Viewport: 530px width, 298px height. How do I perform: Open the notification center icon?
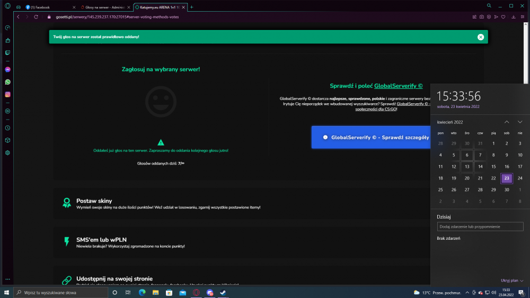pyautogui.click(x=522, y=293)
